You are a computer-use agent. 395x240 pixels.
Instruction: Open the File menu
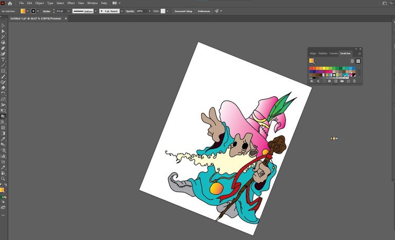22,3
